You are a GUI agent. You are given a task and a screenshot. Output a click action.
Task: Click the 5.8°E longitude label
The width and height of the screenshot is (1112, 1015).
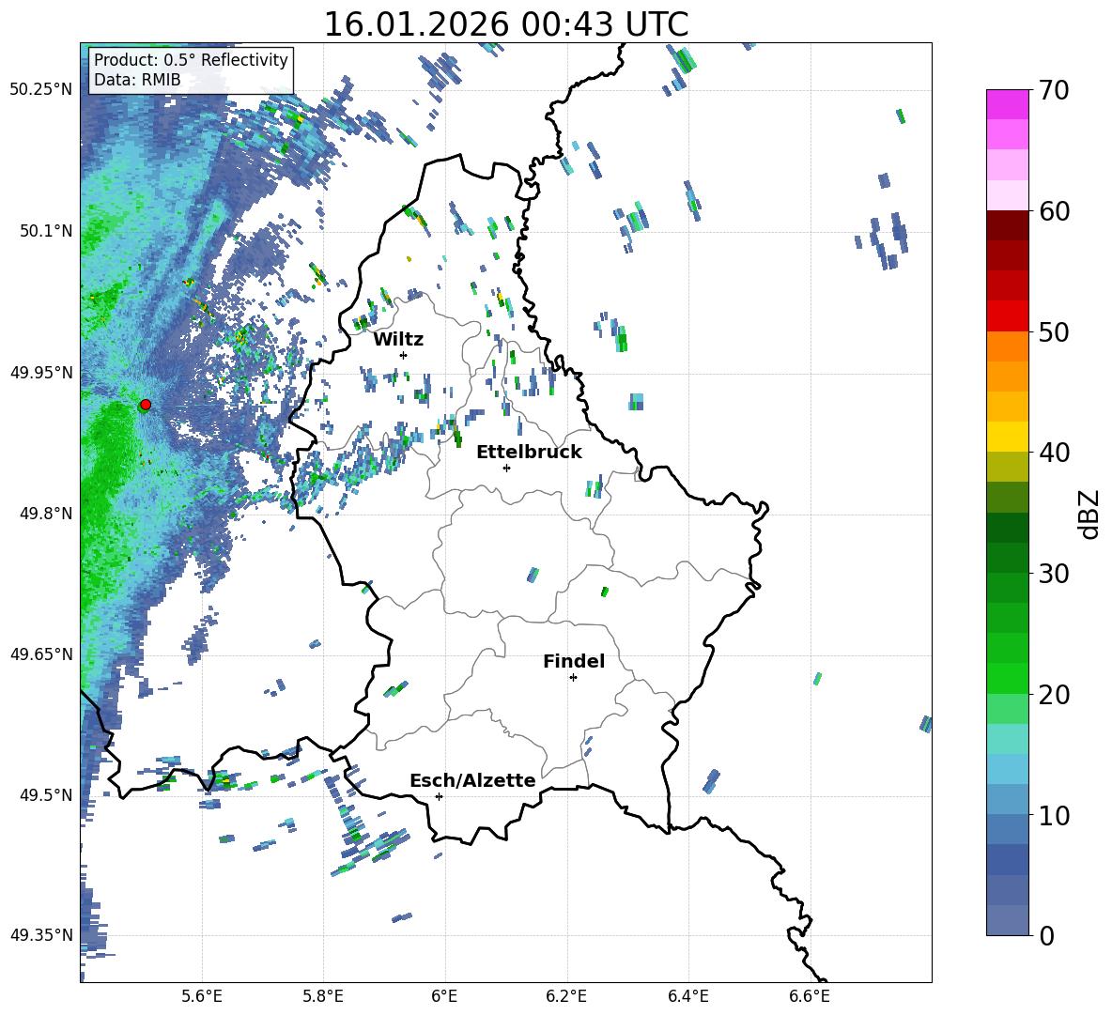[x=323, y=996]
